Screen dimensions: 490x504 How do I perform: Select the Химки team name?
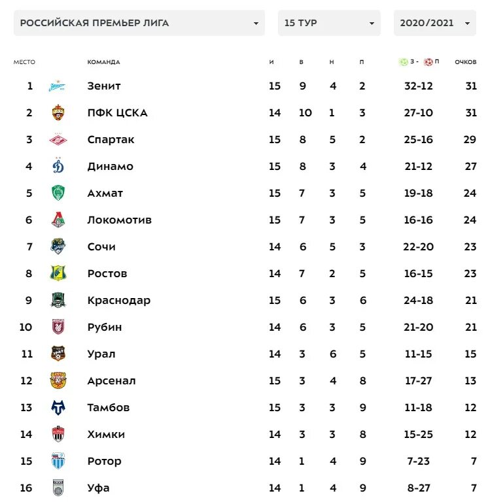pyautogui.click(x=106, y=435)
